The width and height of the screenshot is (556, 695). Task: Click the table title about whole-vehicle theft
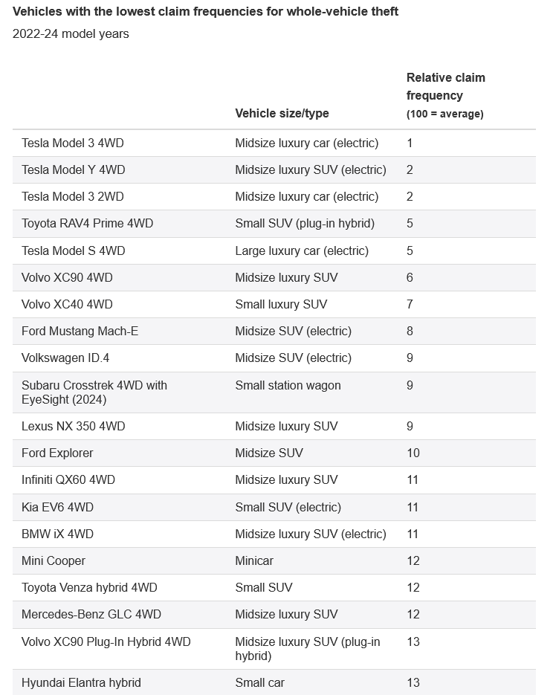pyautogui.click(x=205, y=12)
